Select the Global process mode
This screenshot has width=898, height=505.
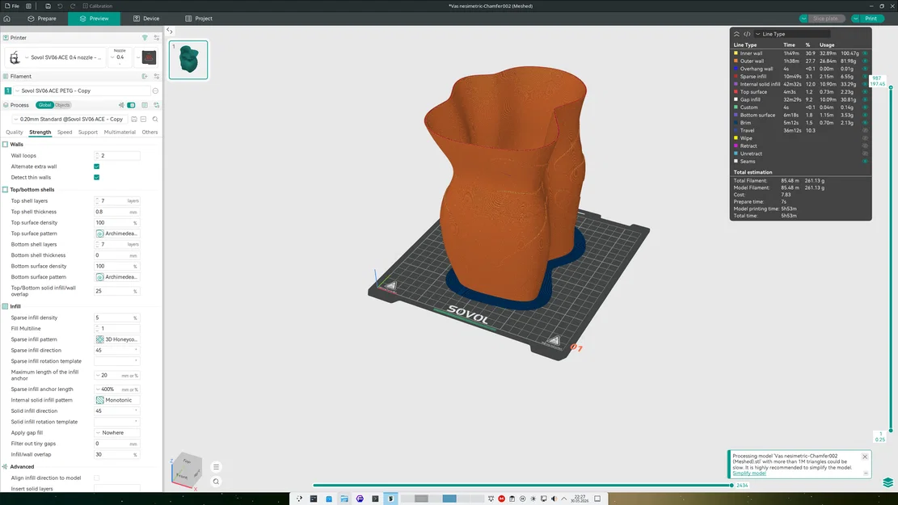point(44,105)
